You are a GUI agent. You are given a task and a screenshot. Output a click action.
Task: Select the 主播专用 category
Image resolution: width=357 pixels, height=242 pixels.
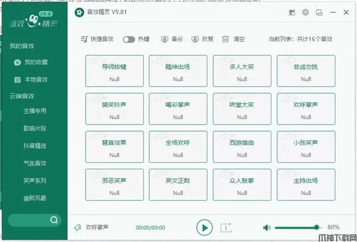tap(35, 111)
